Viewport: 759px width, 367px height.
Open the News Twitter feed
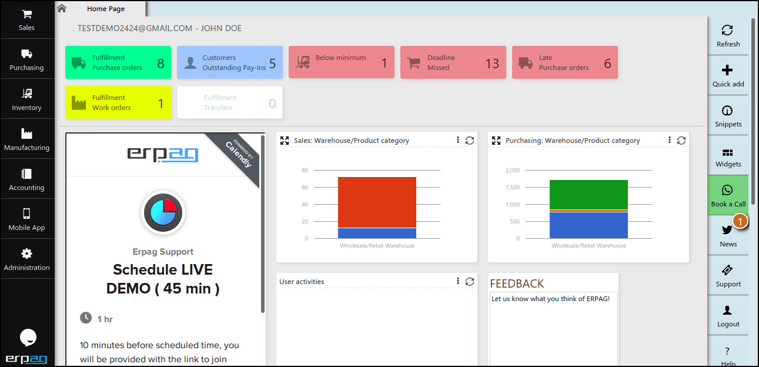(x=728, y=236)
